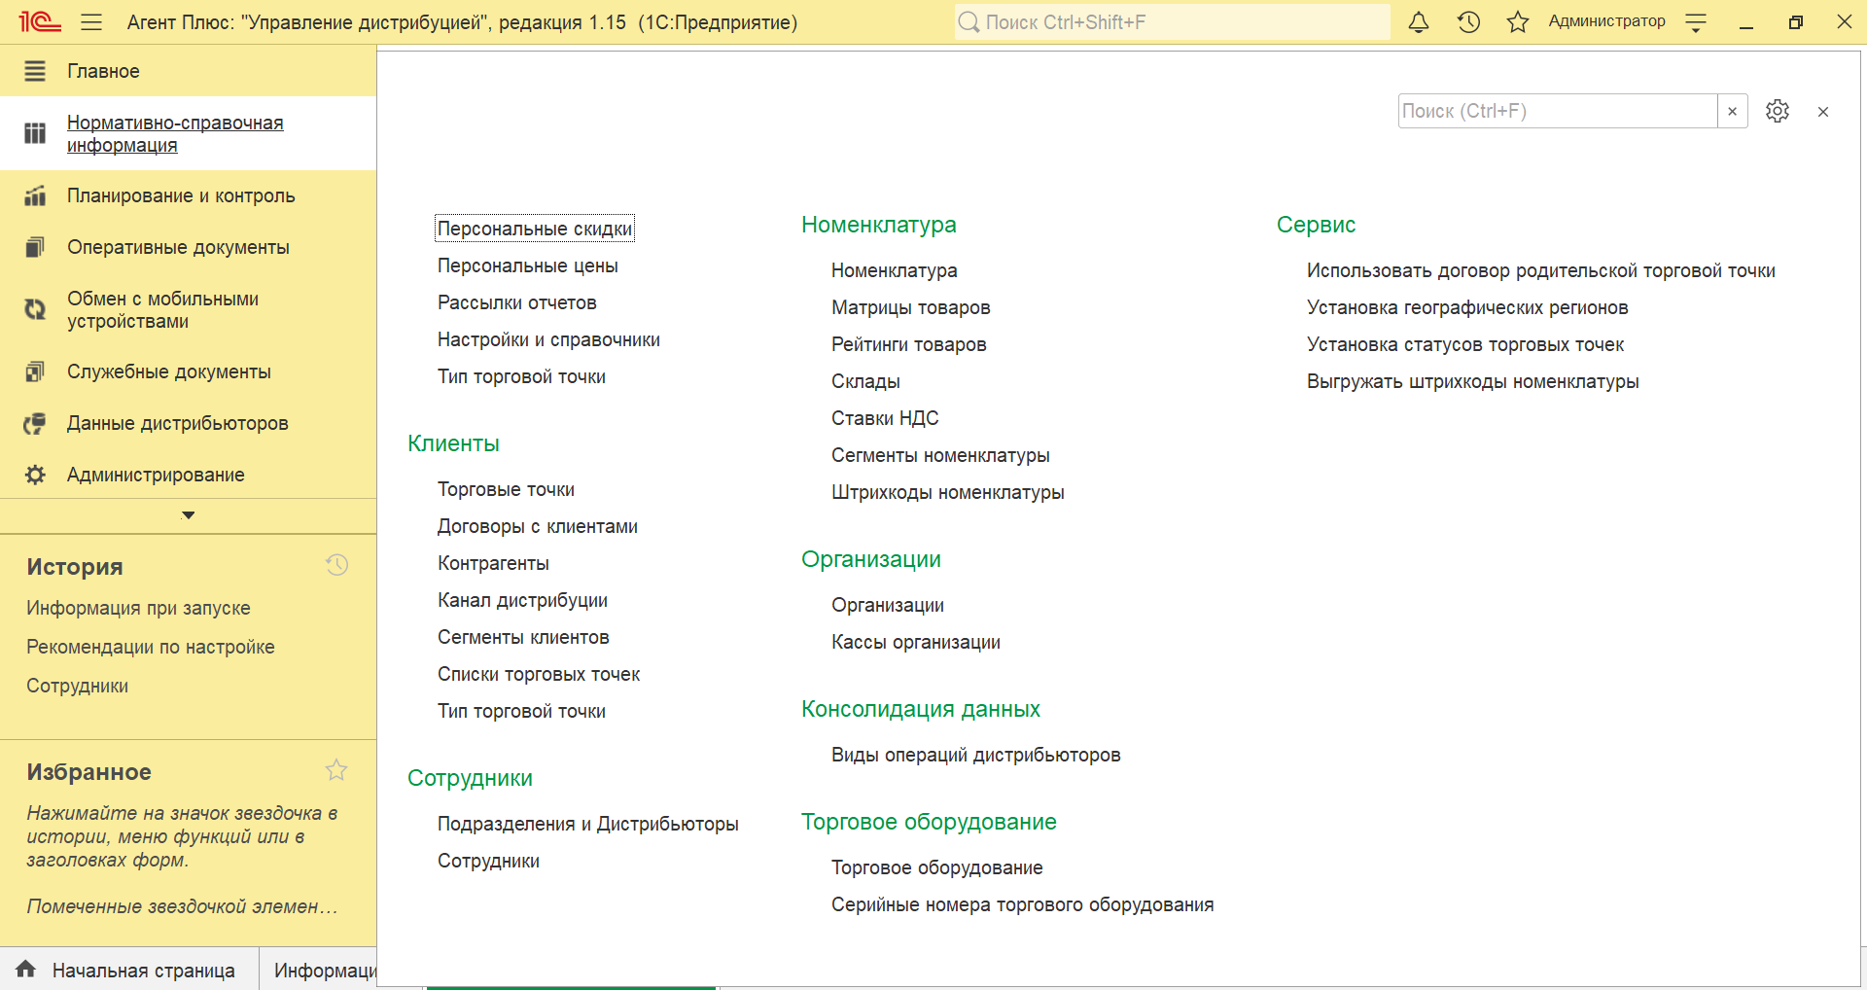Open the Оперативные документы section
Screen dimensions: 1867x990
pyautogui.click(x=178, y=247)
